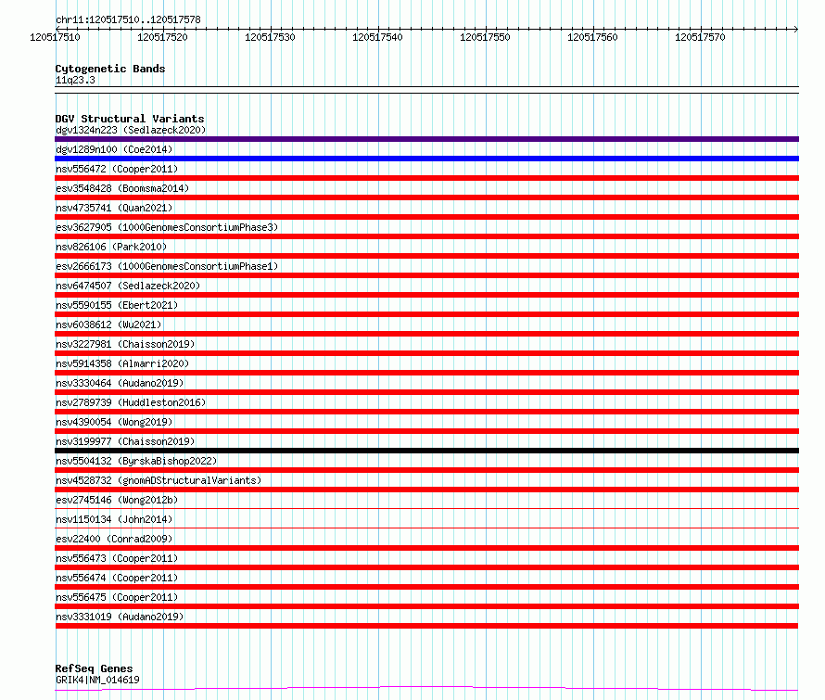
Task: Click the magenta GRIK4 intron line
Action: [x=426, y=688]
